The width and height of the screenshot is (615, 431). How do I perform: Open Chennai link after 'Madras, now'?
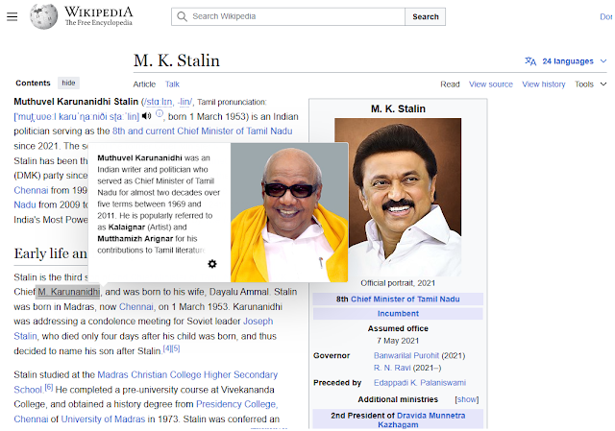click(136, 307)
